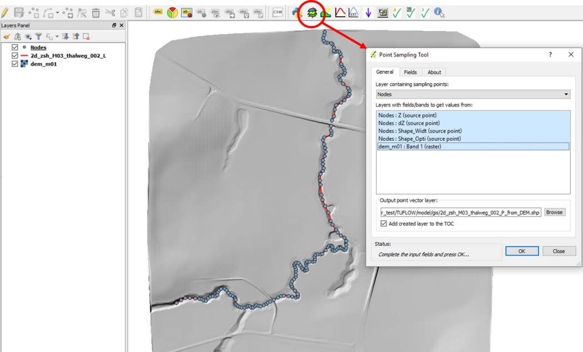Viewport: 583px width, 352px height.
Task: Click the trash delete selected icon
Action: pos(96,12)
